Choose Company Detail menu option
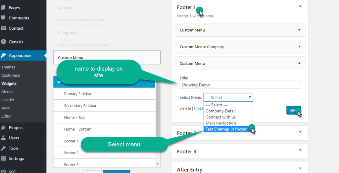Viewport: 339px width, 173px height. pyautogui.click(x=228, y=111)
